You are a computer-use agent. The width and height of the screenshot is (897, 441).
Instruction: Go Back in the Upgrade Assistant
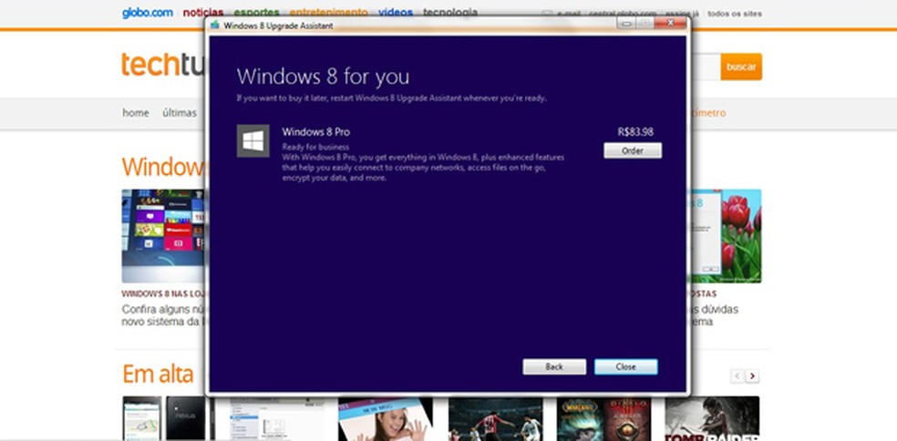click(x=553, y=366)
